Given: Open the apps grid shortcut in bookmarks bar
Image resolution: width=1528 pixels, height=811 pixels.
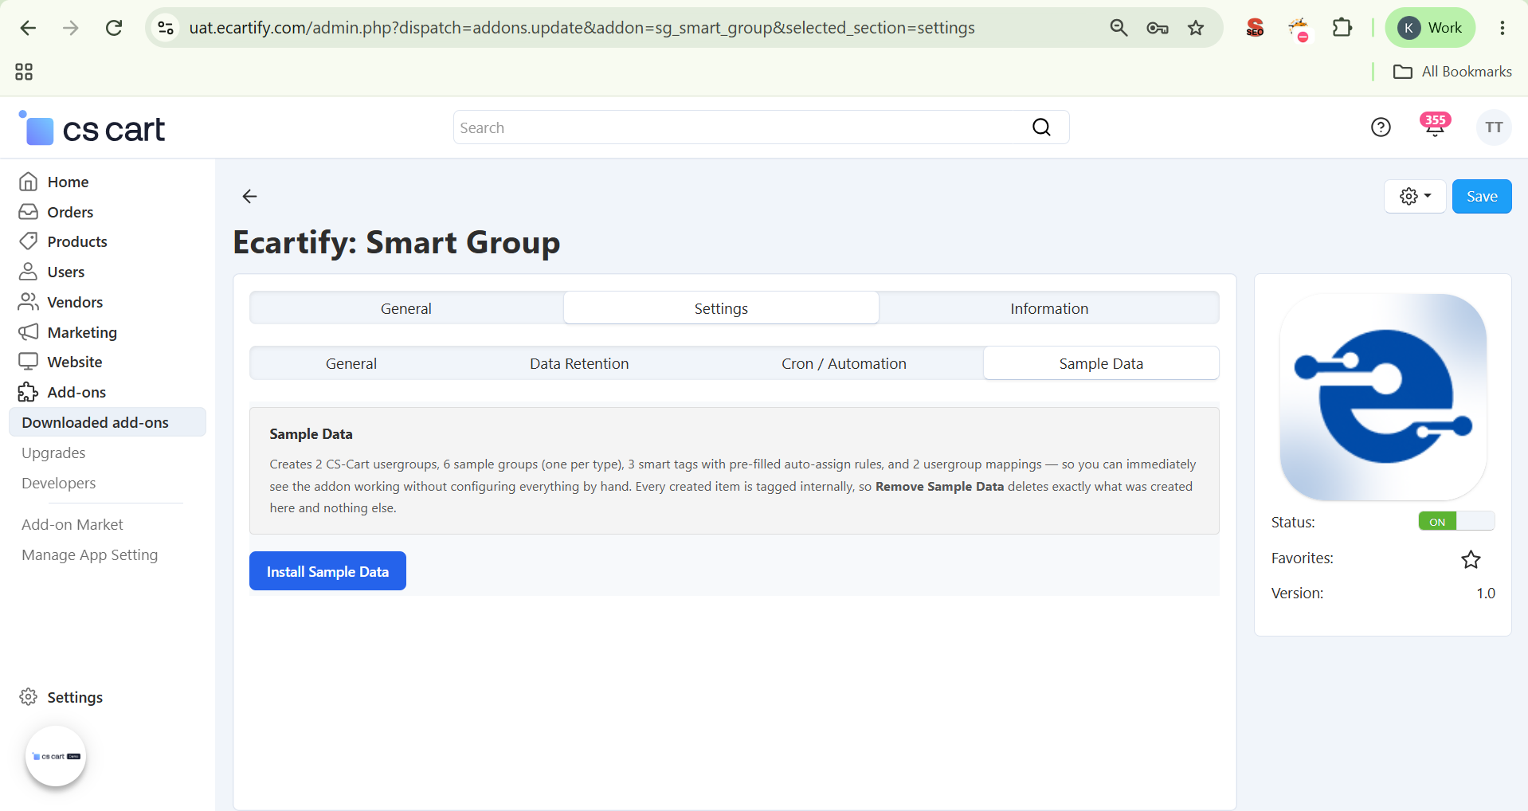Looking at the screenshot, I should [24, 72].
